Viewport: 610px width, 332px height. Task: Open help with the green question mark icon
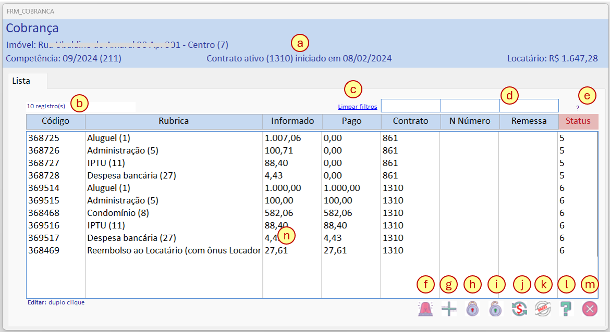point(566,309)
